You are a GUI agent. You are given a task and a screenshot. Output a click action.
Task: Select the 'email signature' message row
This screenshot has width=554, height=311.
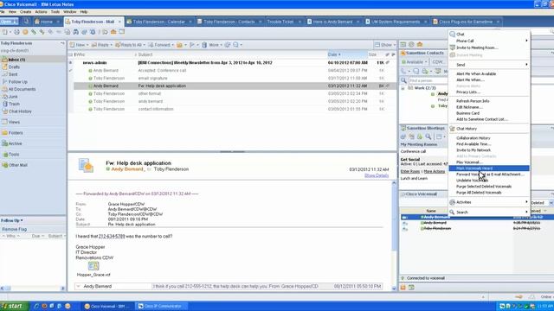click(233, 79)
